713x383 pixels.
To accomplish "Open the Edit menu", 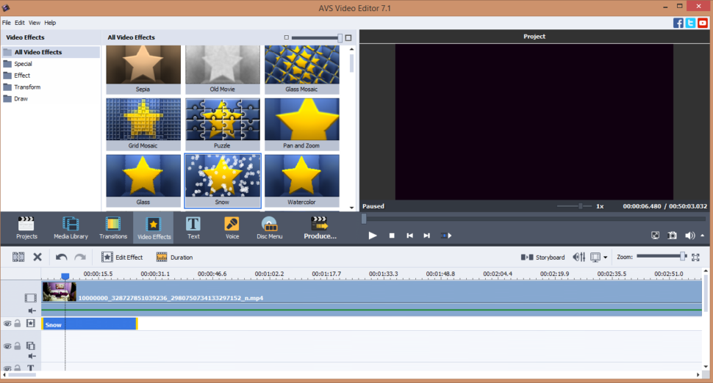I will (x=20, y=23).
